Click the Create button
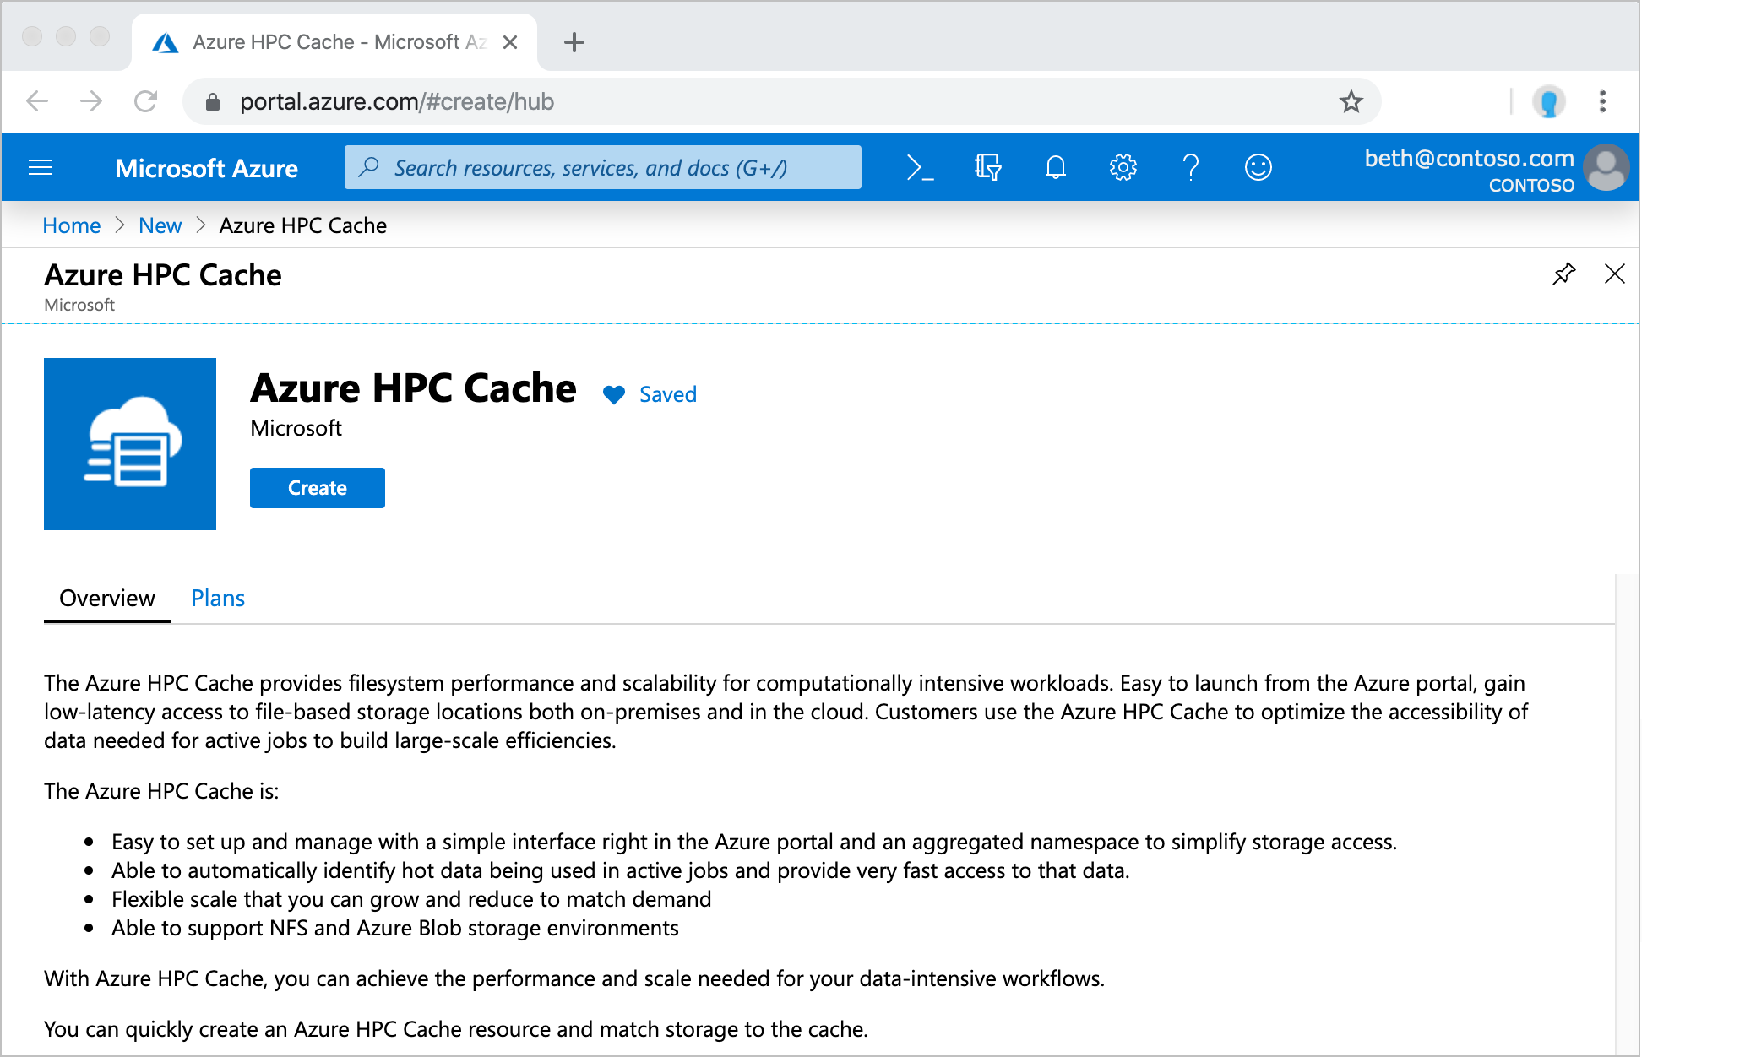This screenshot has width=1745, height=1057. pos(317,487)
